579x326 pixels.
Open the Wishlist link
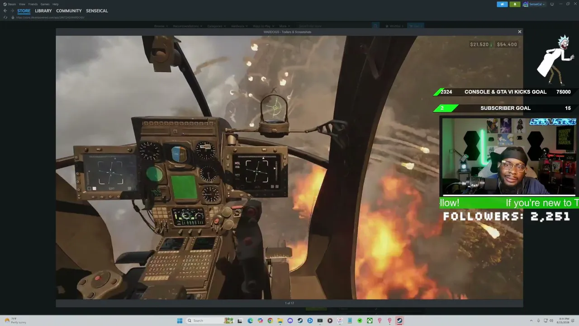pyautogui.click(x=394, y=26)
